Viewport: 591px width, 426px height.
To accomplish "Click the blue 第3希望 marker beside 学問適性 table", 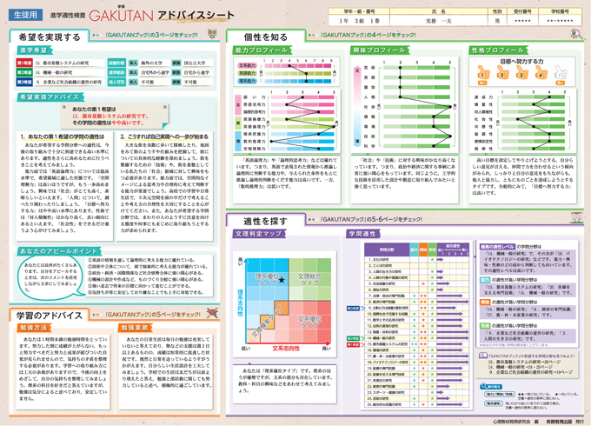I will click(355, 308).
